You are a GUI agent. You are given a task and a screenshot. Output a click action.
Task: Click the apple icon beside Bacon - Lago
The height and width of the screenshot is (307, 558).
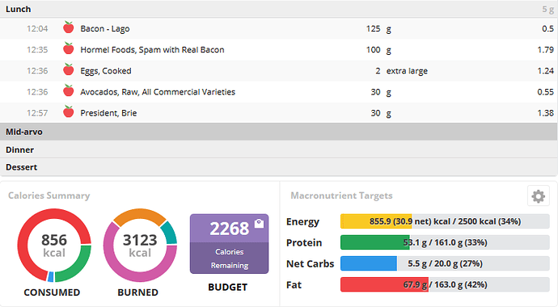point(68,27)
